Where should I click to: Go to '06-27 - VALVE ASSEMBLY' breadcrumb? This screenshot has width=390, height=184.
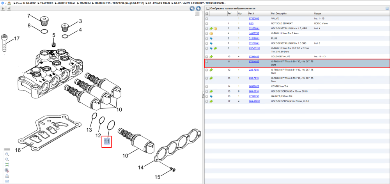pos(200,3)
